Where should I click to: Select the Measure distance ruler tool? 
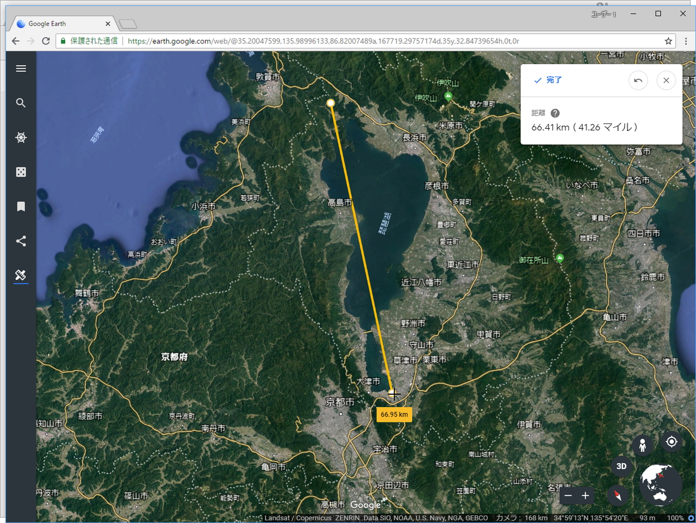(x=21, y=275)
